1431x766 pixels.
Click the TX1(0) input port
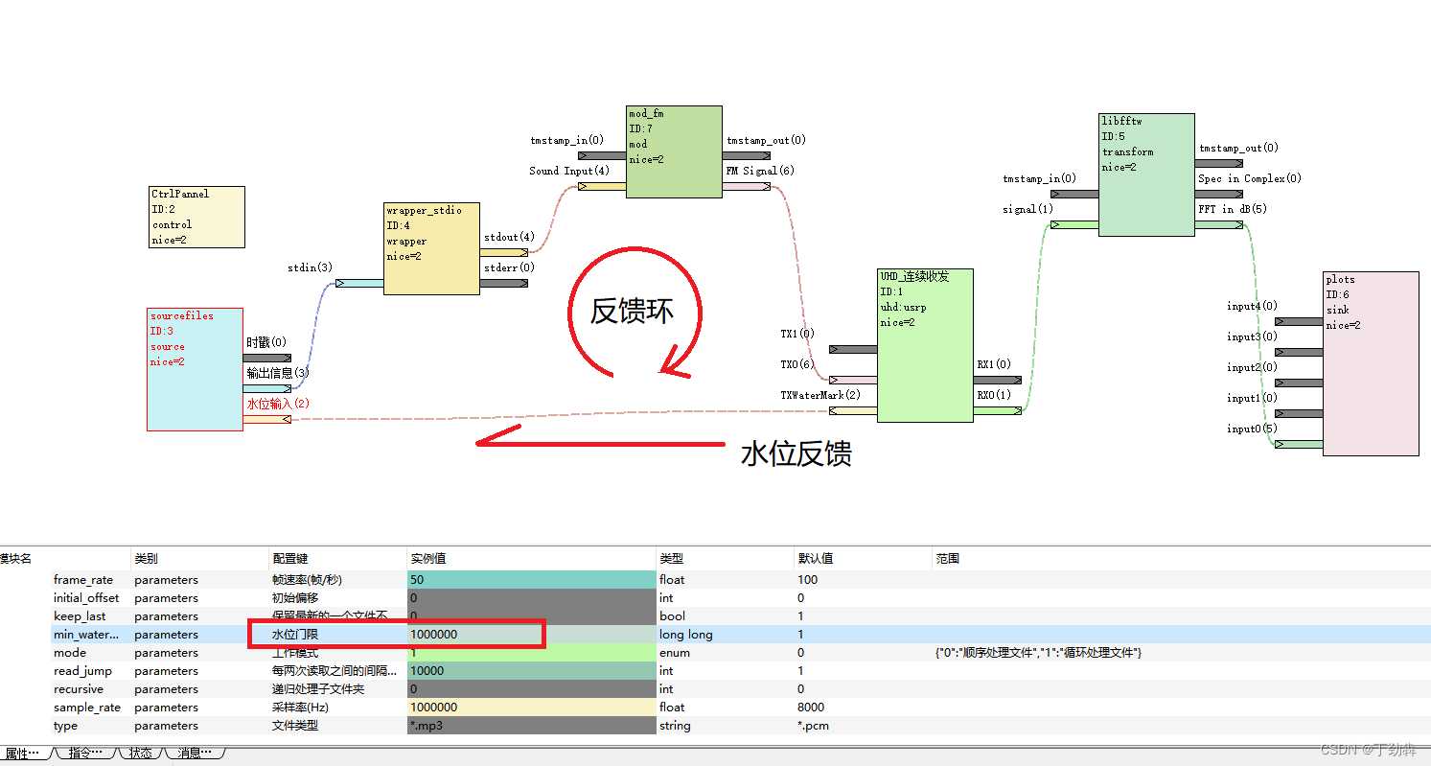(x=853, y=349)
